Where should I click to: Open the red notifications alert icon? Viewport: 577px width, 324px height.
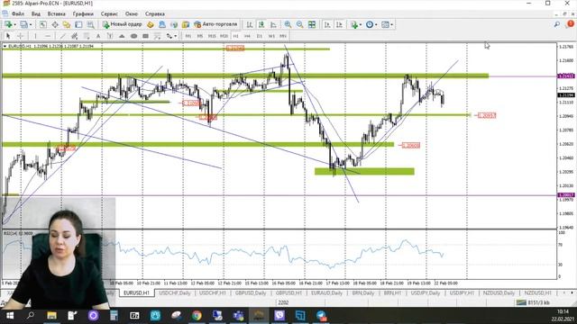click(x=570, y=24)
